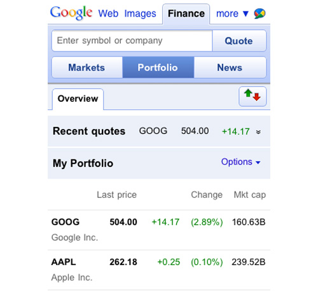
Task: Click GOOG in Recent quotes
Action: (153, 131)
